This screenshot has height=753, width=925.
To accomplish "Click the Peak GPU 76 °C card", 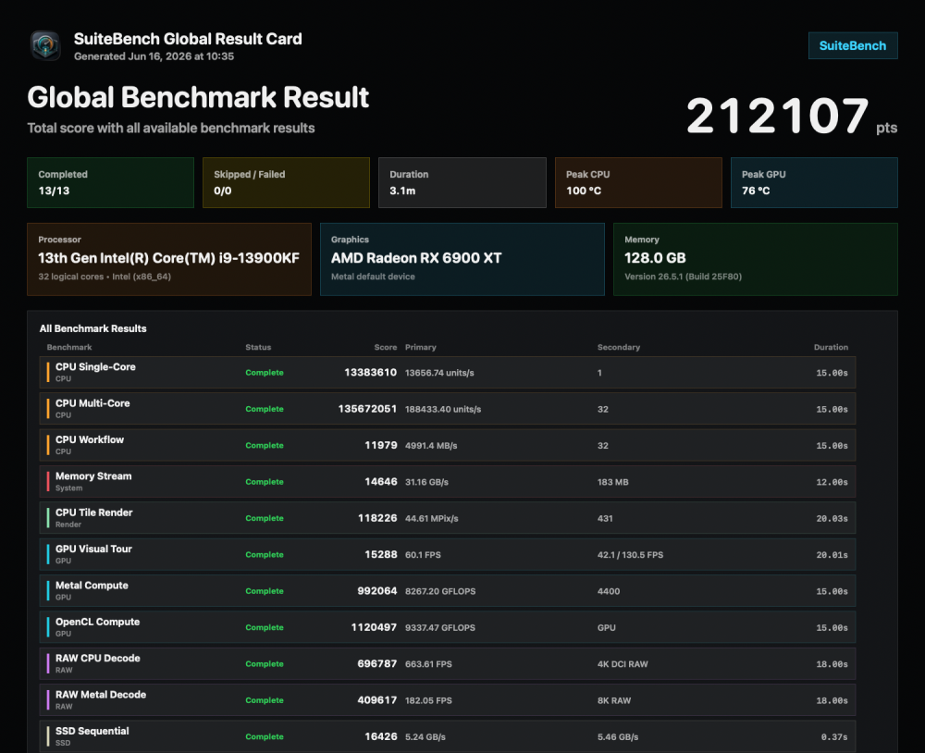I will click(x=814, y=182).
